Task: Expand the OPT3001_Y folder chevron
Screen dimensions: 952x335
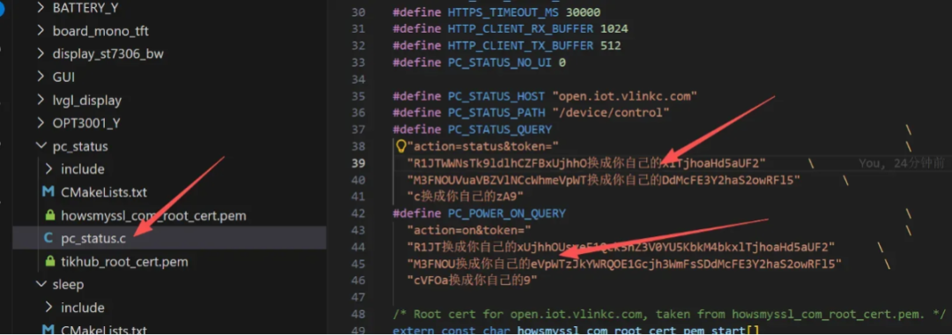Action: point(41,123)
